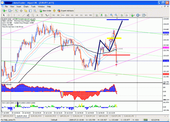The image size is (170, 122).
Task: Click the 'Default' profile in status bar
Action: (54, 120)
